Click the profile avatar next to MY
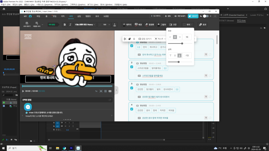The image size is (269, 151). (x=30, y=16)
